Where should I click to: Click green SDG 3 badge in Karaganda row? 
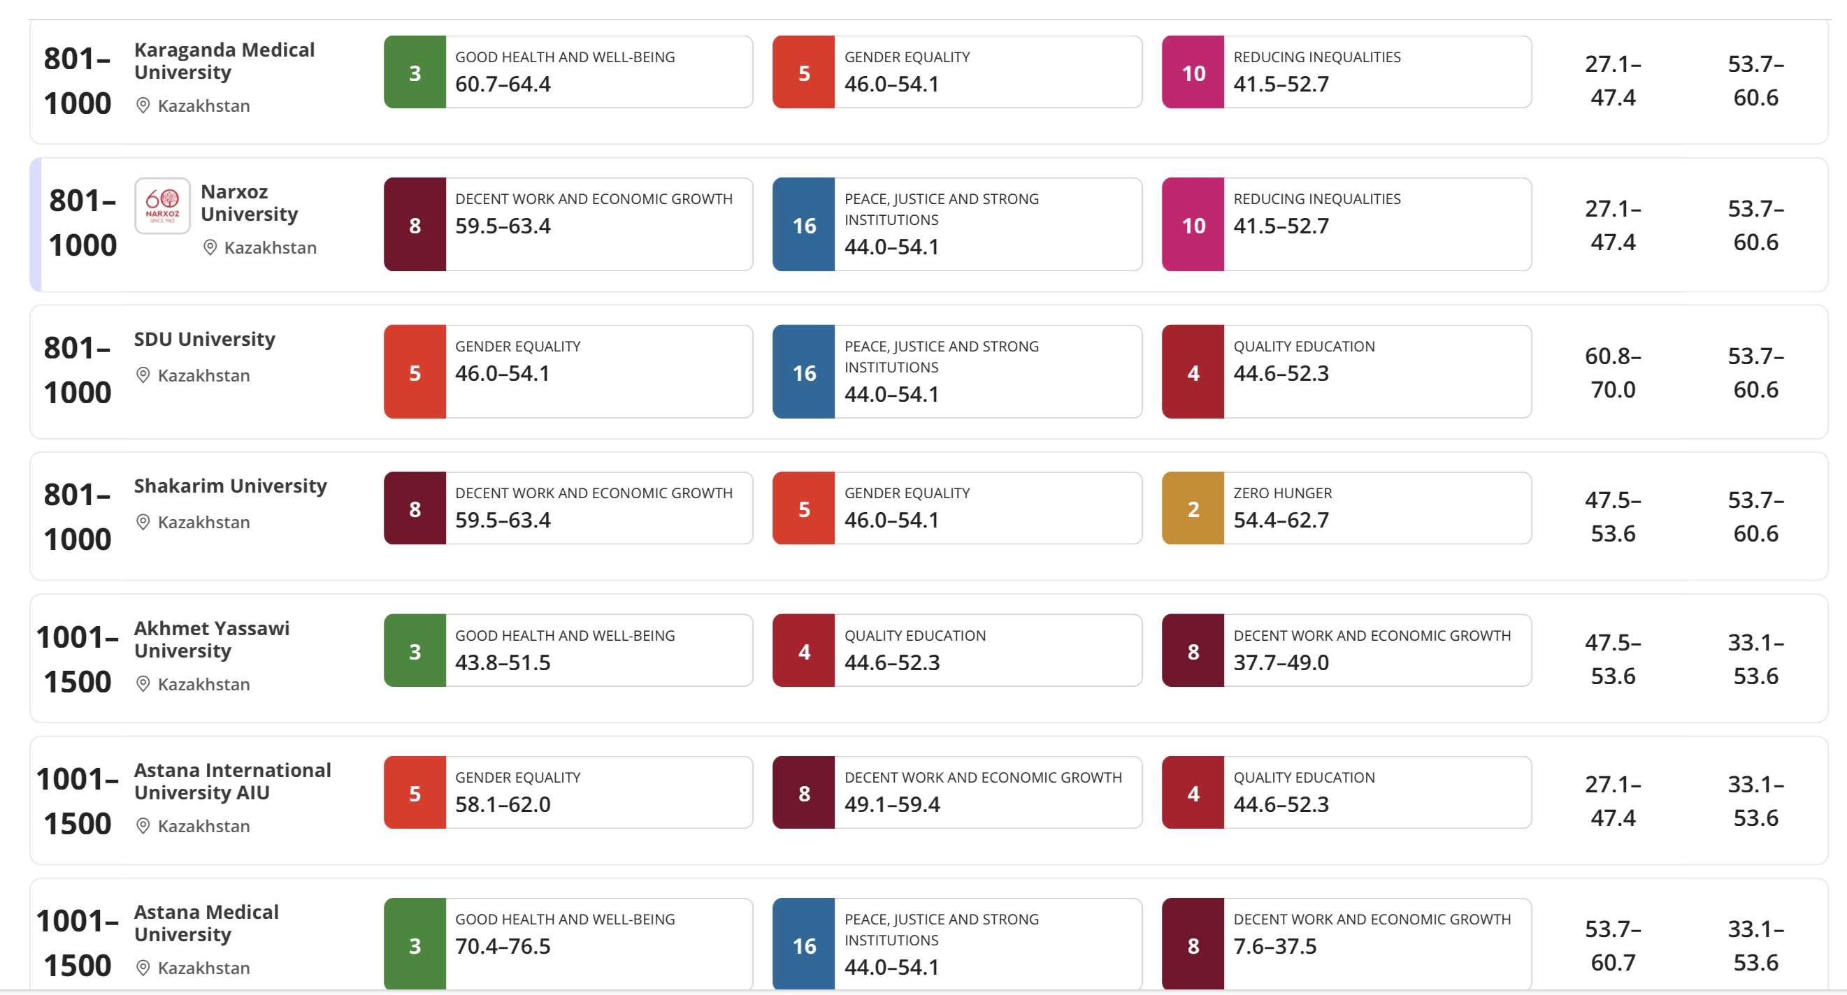[x=415, y=73]
